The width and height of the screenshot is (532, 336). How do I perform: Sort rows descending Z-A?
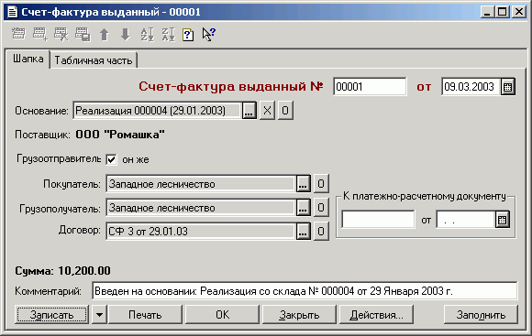pos(168,34)
